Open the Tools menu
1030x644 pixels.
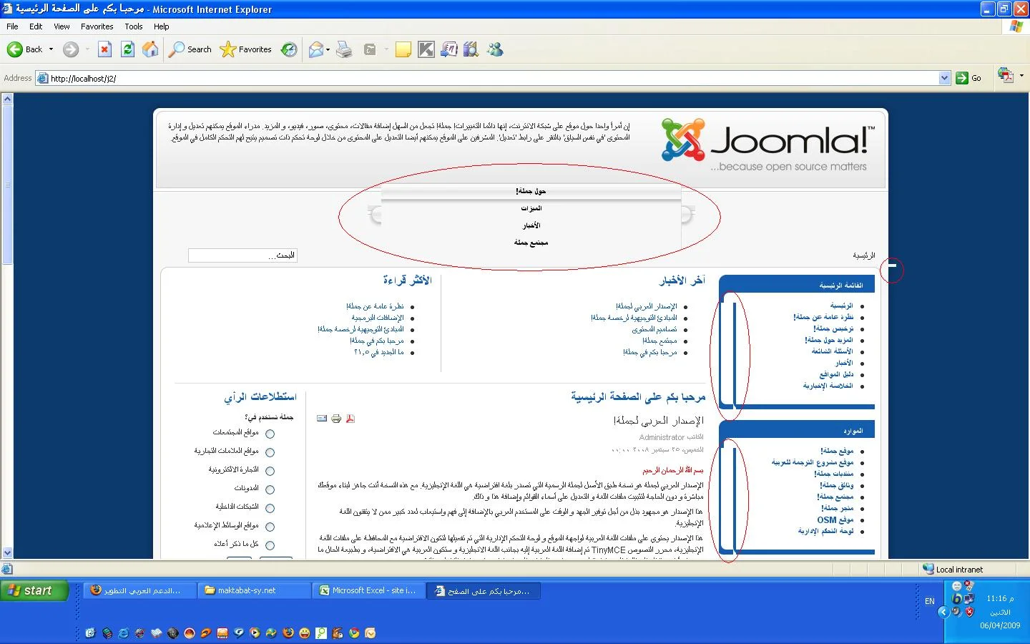click(134, 26)
